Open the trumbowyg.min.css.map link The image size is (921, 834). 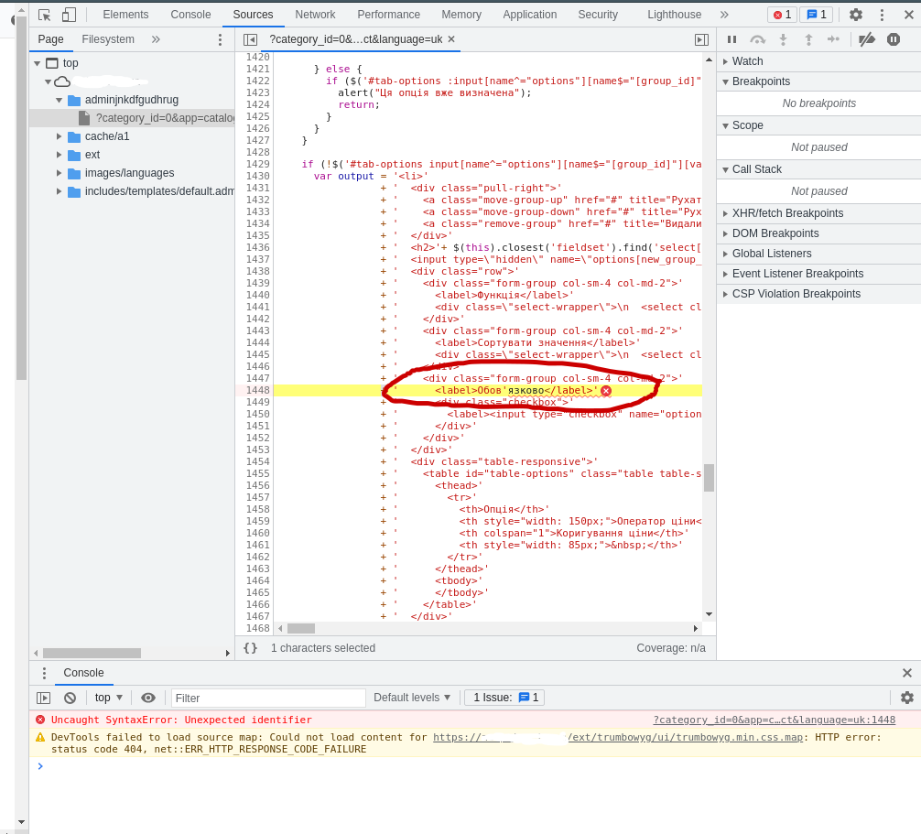pos(618,737)
